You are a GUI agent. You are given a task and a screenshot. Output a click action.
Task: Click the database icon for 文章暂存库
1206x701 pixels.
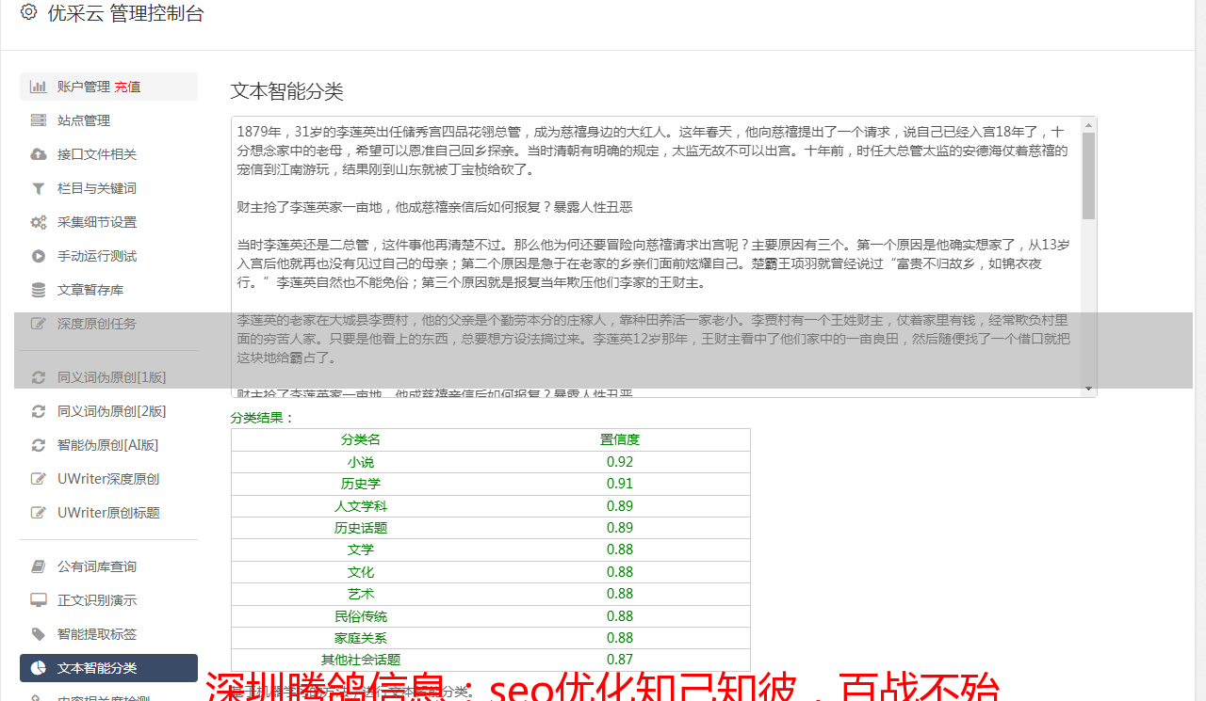[x=39, y=290]
